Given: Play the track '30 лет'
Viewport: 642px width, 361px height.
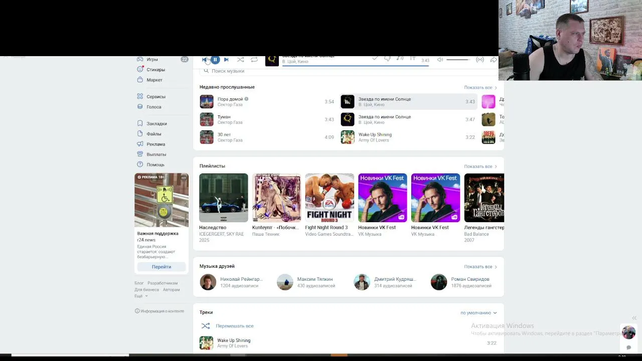Looking at the screenshot, I should pos(267,137).
